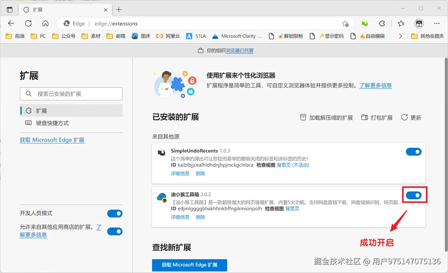Click 删除 for 油小猴工具箱

(x=200, y=217)
